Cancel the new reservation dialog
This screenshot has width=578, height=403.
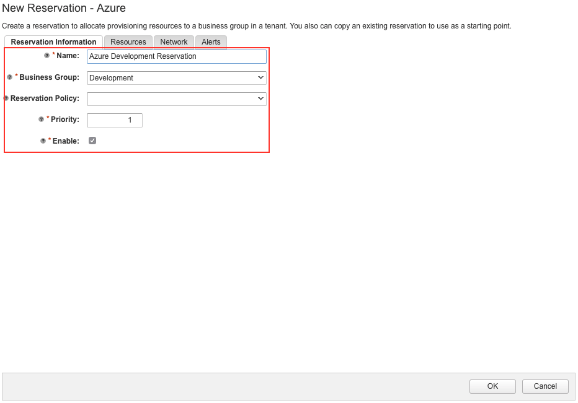(545, 386)
